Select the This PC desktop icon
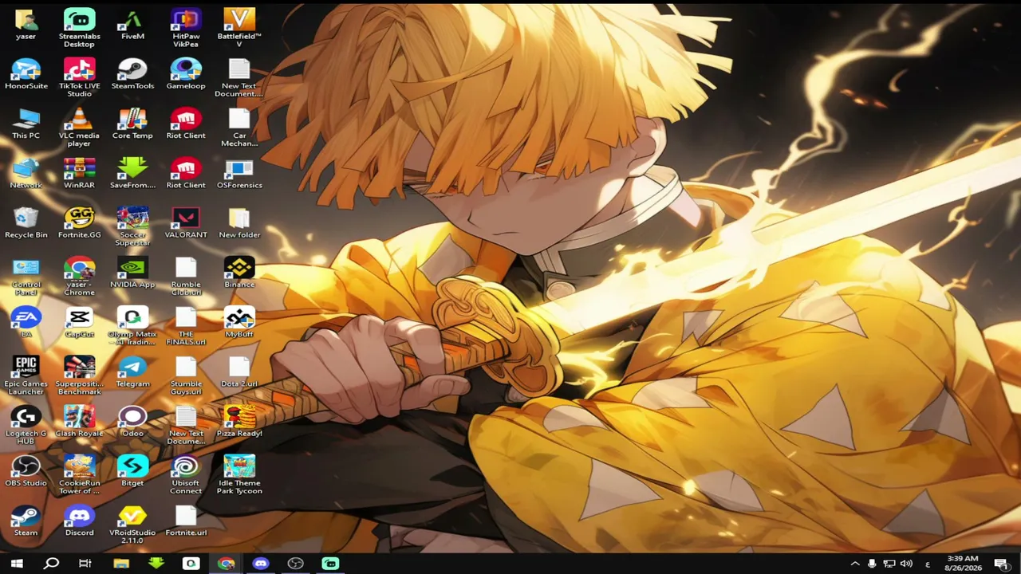Screen dimensions: 1021x574 point(26,124)
